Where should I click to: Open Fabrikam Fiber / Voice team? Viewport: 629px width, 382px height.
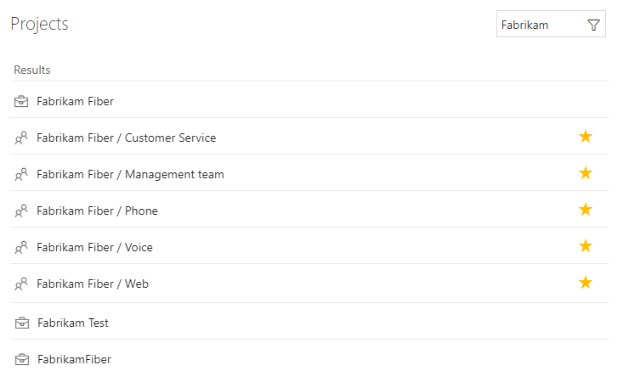pos(94,247)
